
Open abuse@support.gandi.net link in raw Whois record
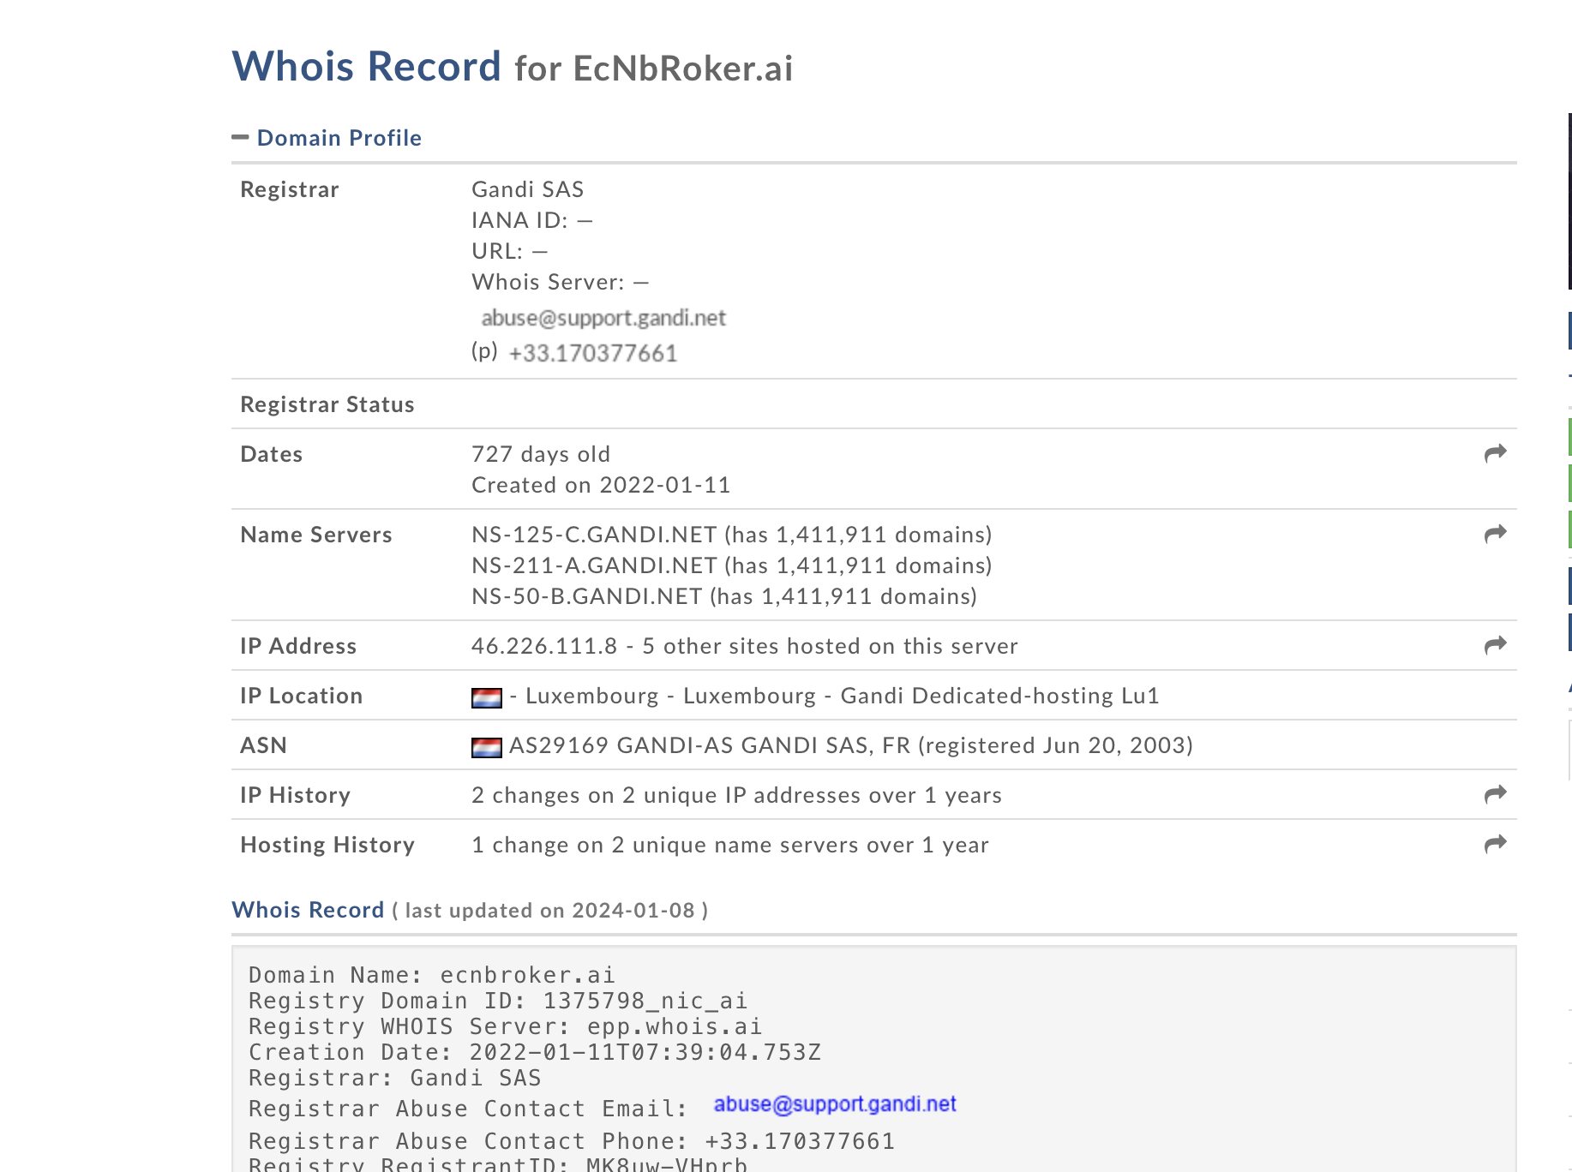pos(835,1104)
